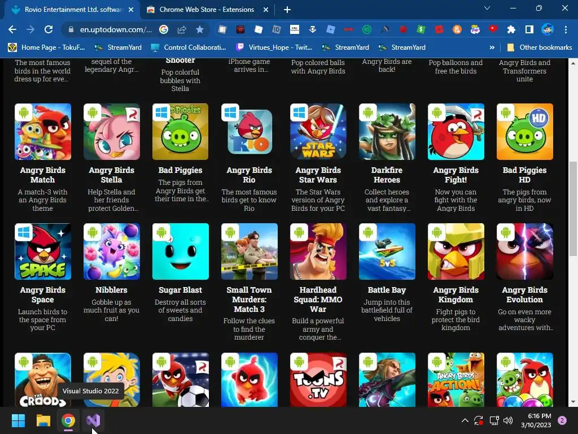Click the page vertical scrollbar thumb
Image resolution: width=578 pixels, height=434 pixels.
[x=573, y=209]
